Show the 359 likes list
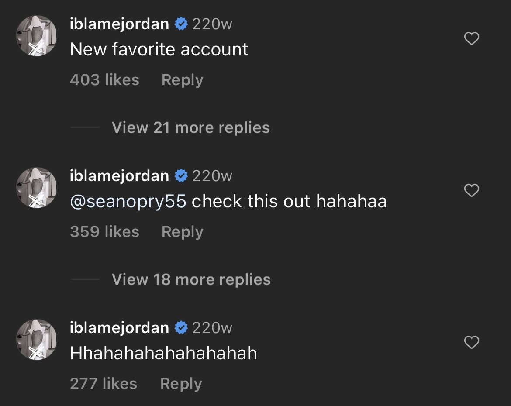The height and width of the screenshot is (406, 511). coord(105,232)
